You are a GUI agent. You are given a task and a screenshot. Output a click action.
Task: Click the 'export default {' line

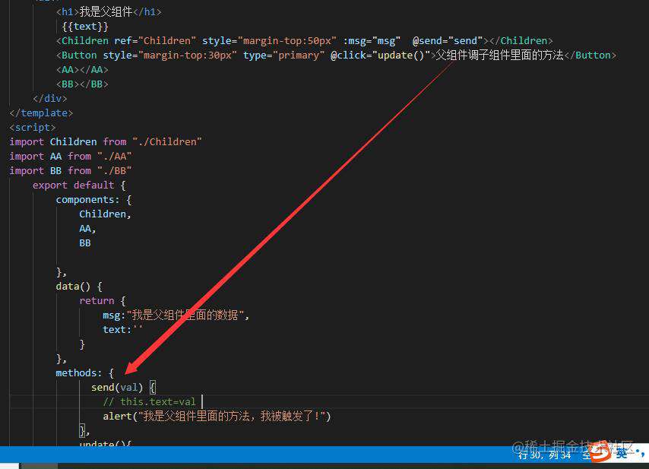tap(79, 185)
